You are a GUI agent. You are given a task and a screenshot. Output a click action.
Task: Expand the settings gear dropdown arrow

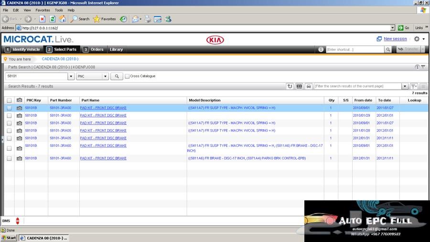[424, 39]
